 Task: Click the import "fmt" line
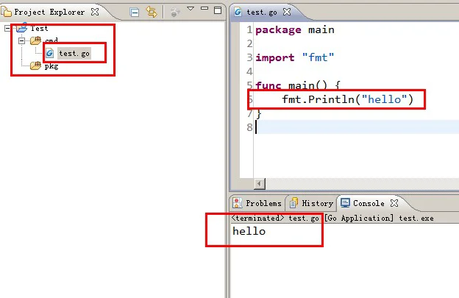click(295, 57)
